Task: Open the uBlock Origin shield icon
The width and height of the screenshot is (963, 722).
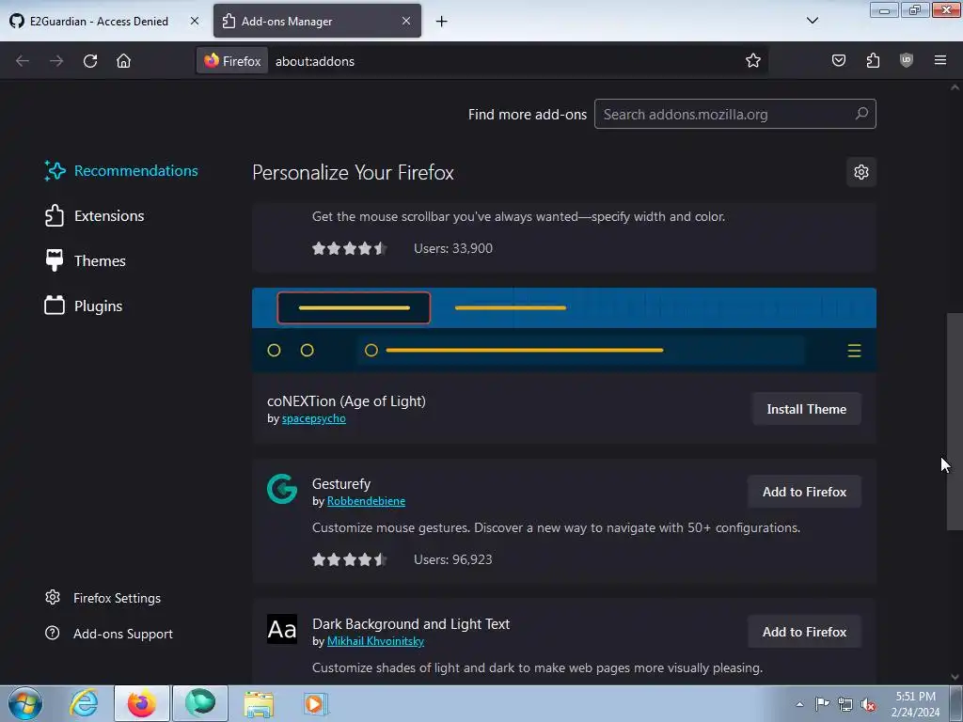Action: (x=906, y=60)
